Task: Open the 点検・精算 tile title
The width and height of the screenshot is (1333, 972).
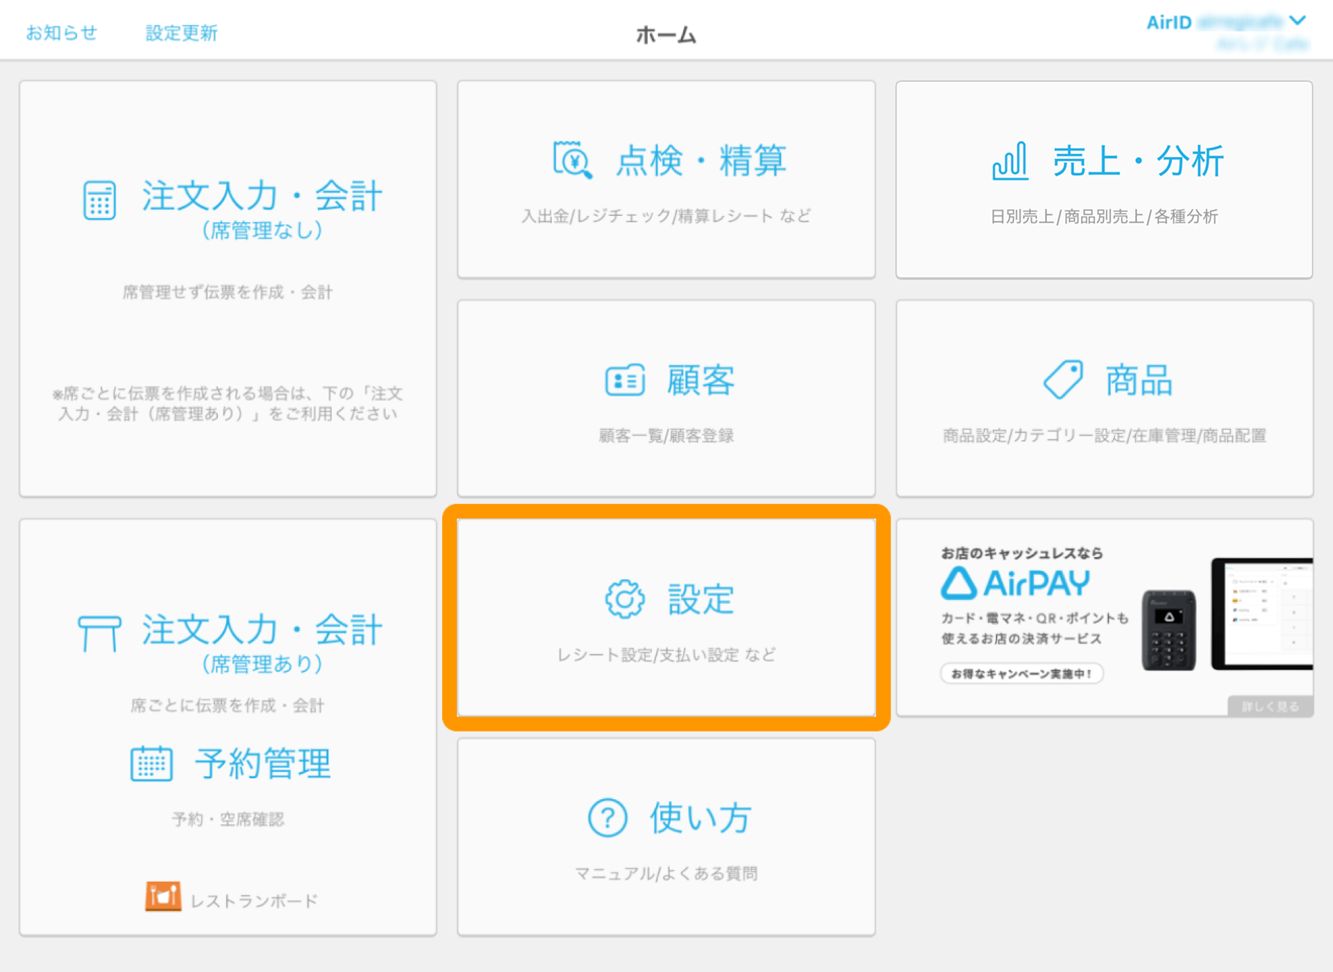Action: coord(701,160)
